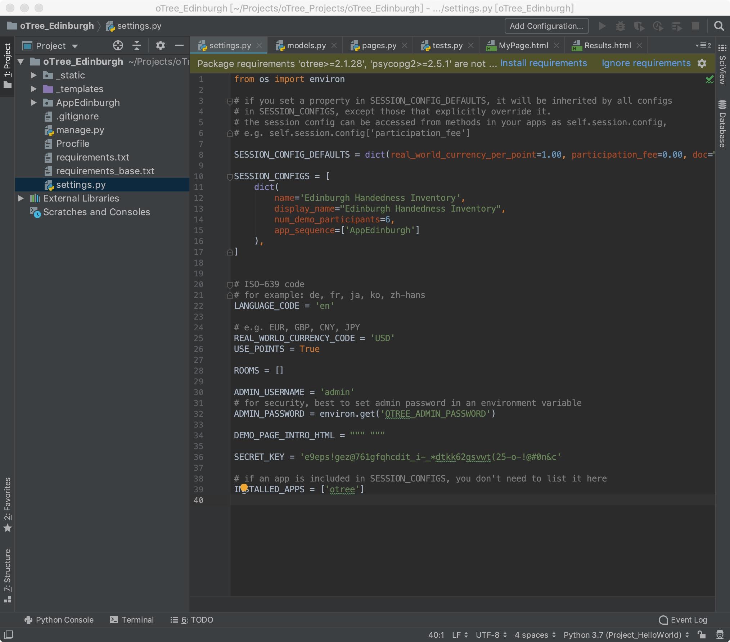Screen dimensions: 730x642
Task: Toggle the Favorites tool window
Action: (x=8, y=504)
